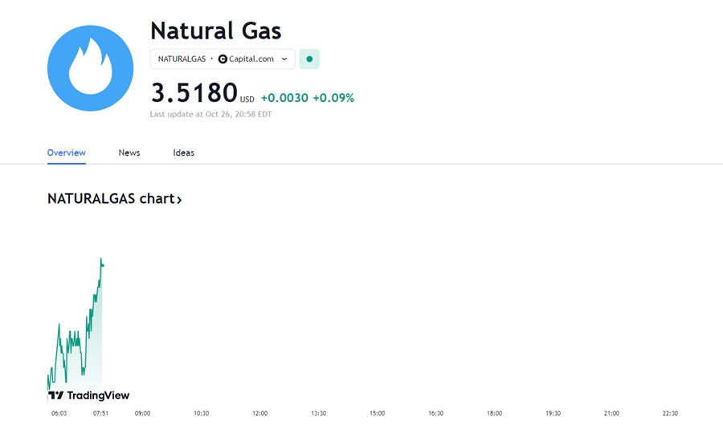This screenshot has width=723, height=426.
Task: Switch to the News tab
Action: pos(129,152)
